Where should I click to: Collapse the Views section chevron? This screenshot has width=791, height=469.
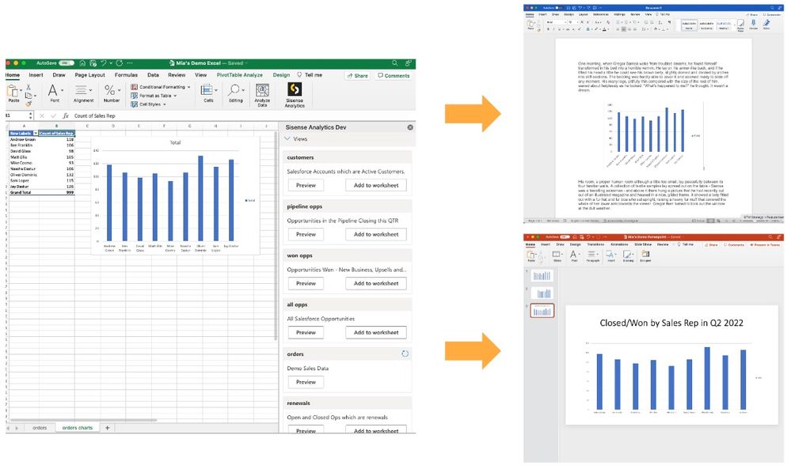tap(287, 139)
